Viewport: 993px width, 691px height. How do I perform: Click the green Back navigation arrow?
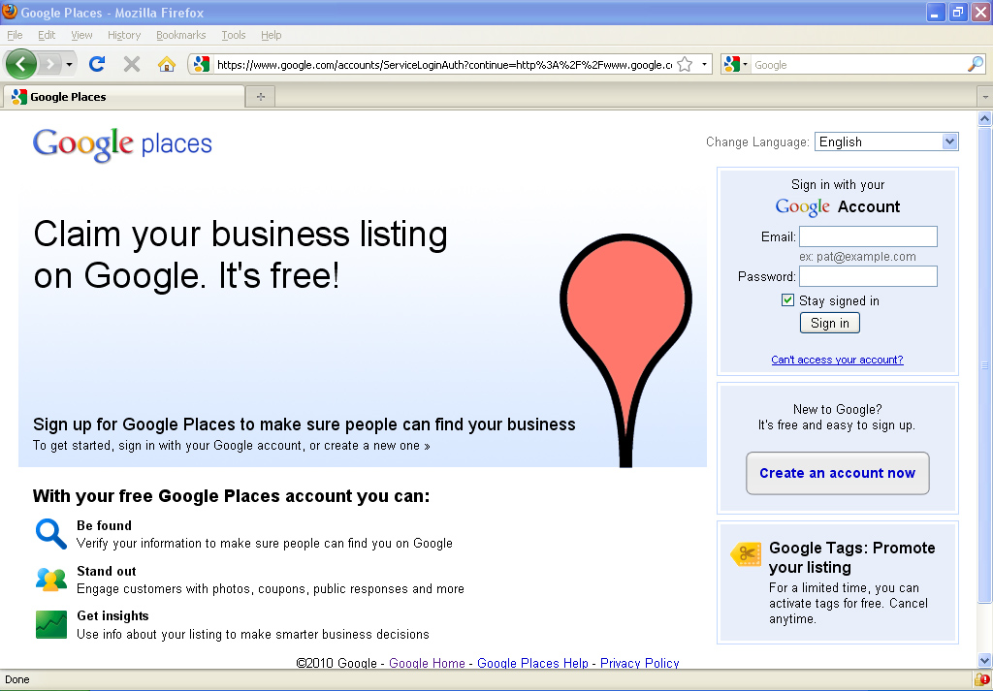click(x=21, y=64)
